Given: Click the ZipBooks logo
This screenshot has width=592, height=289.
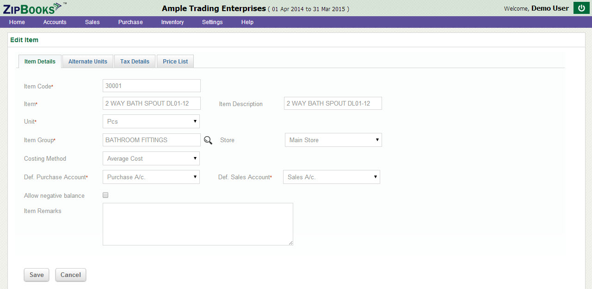Looking at the screenshot, I should (x=32, y=8).
